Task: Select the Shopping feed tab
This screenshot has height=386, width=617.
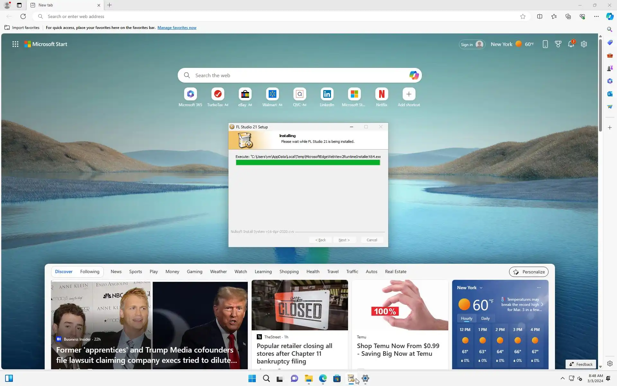Action: [x=289, y=272]
